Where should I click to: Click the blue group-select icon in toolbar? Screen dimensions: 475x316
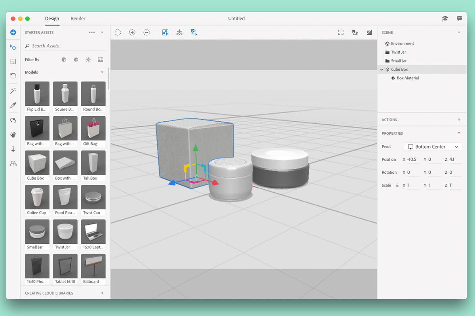194,32
